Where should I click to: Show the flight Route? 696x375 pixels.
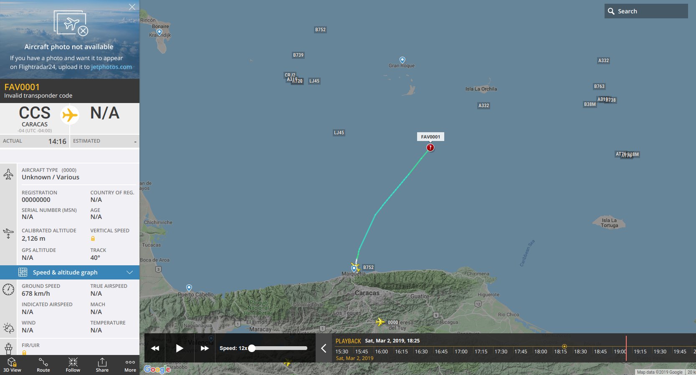point(43,365)
